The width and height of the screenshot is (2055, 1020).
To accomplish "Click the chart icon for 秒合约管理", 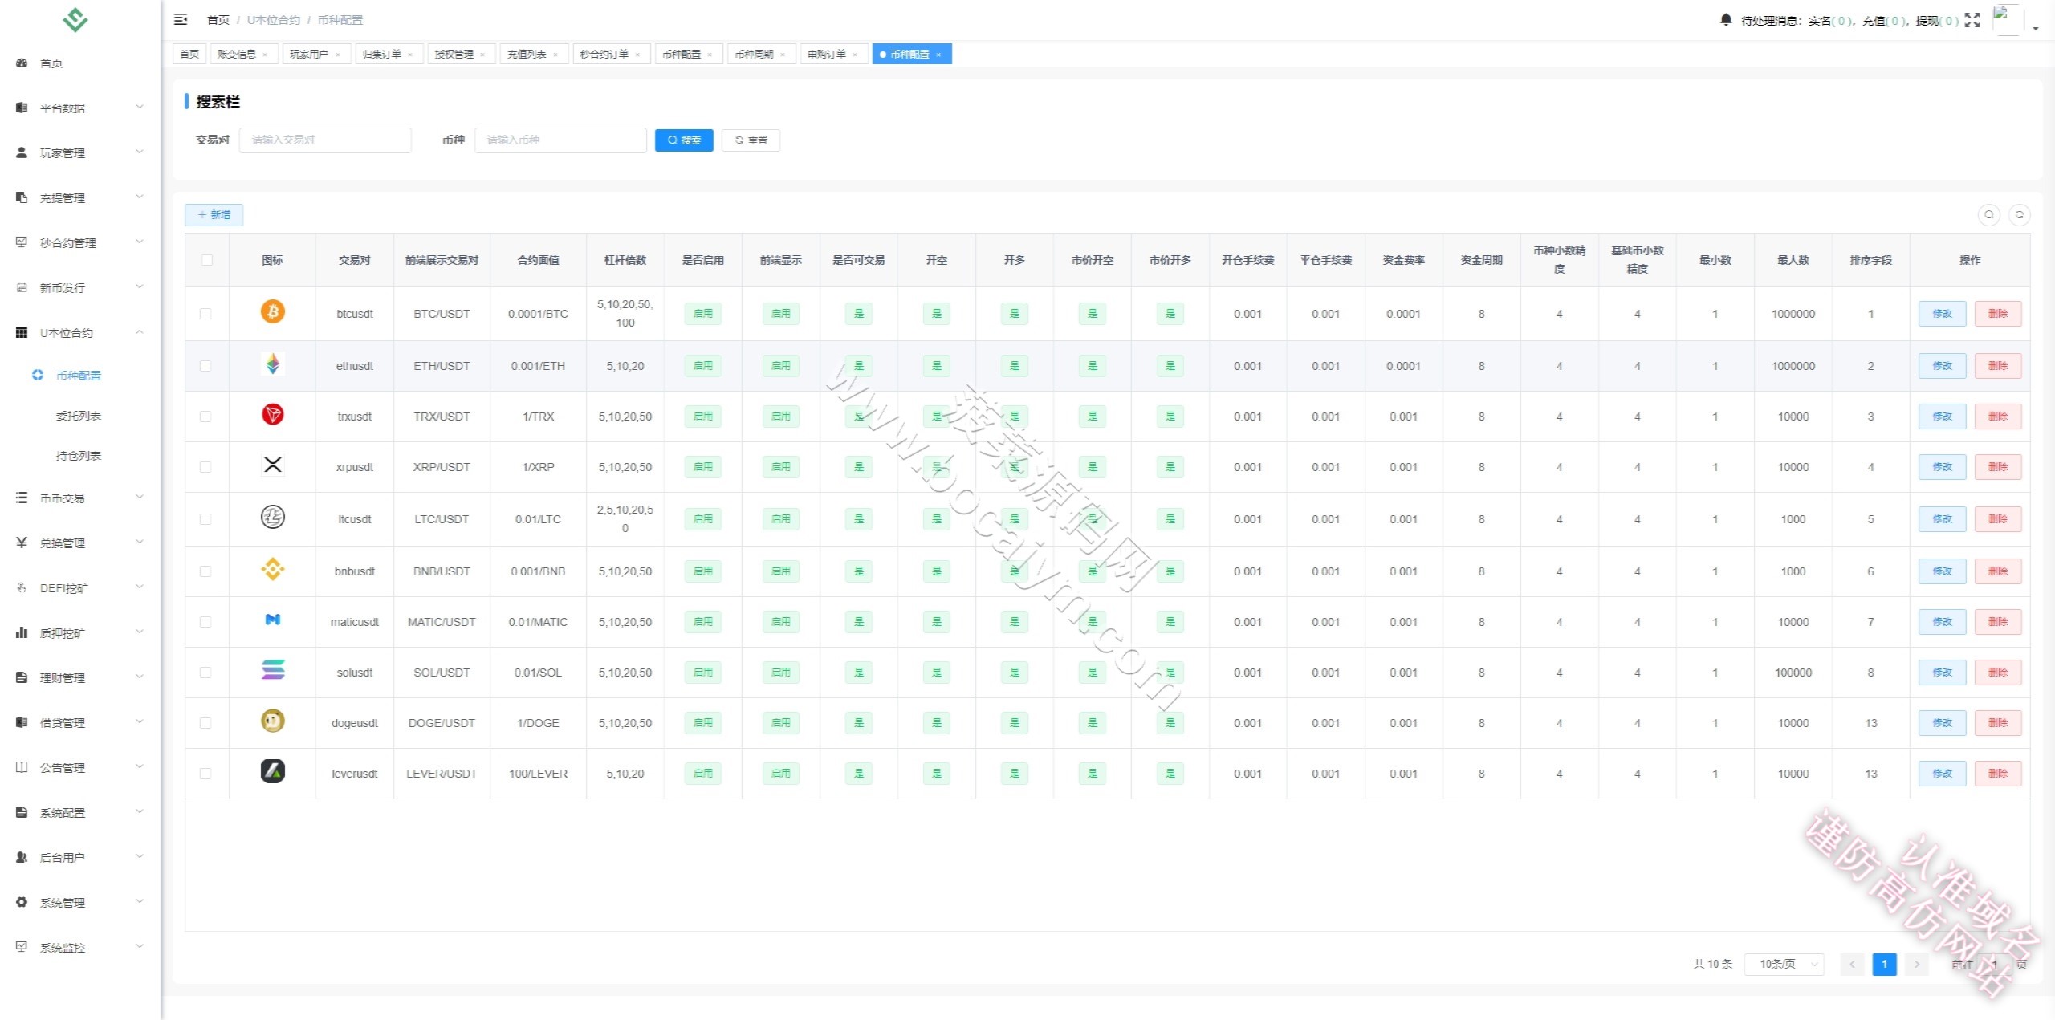I will 22,242.
